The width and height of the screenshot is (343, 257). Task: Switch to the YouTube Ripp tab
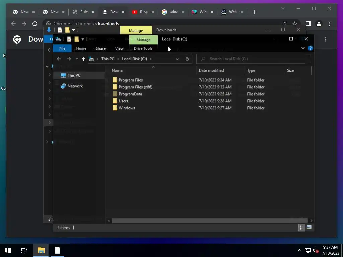[143, 12]
